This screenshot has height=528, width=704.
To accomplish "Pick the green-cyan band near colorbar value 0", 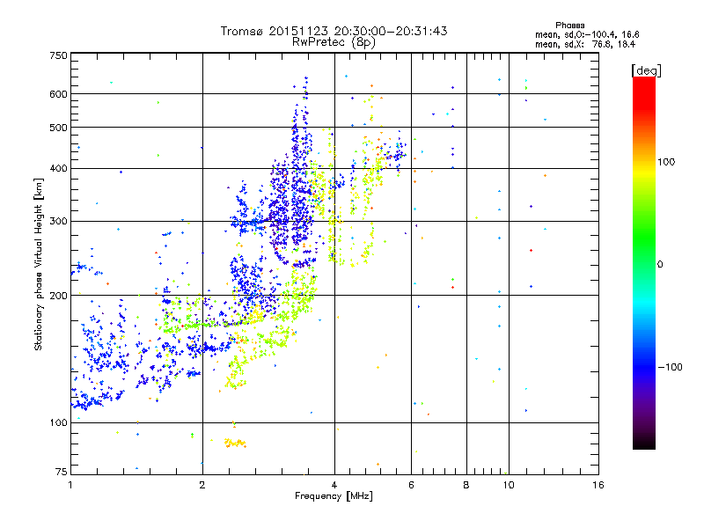I will click(x=644, y=265).
